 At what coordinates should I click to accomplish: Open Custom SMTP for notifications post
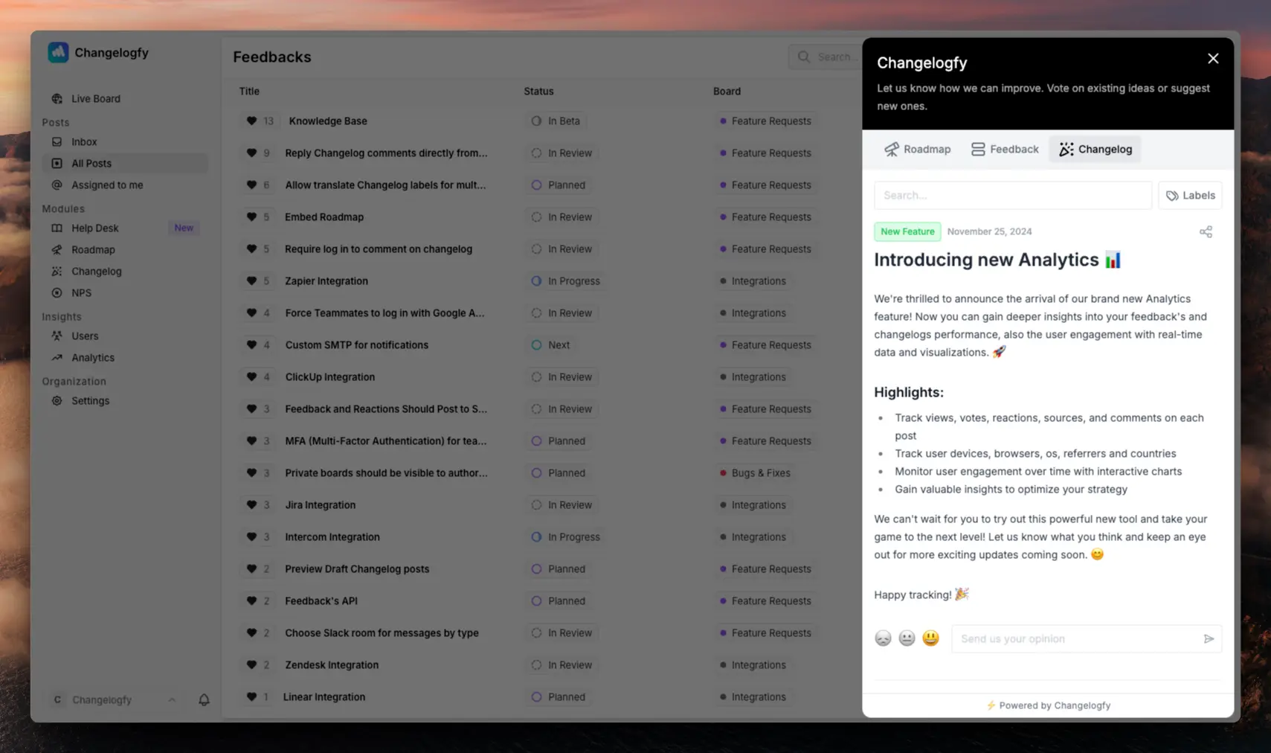356,345
